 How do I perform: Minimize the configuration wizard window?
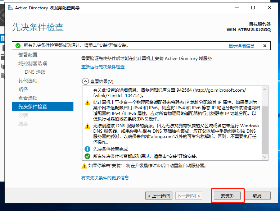[x=237, y=8]
